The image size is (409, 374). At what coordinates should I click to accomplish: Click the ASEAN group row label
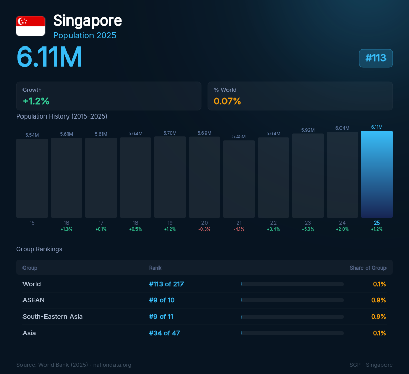click(x=34, y=300)
